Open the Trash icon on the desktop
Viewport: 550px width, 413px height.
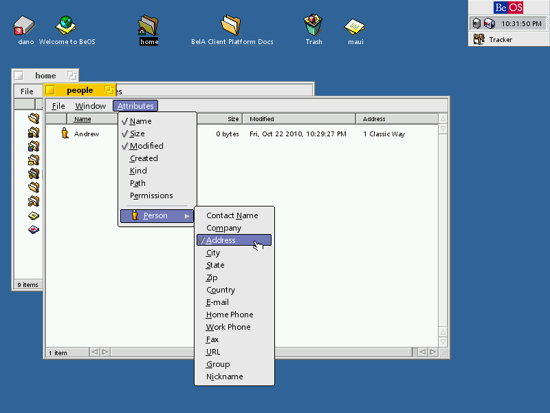(x=313, y=24)
